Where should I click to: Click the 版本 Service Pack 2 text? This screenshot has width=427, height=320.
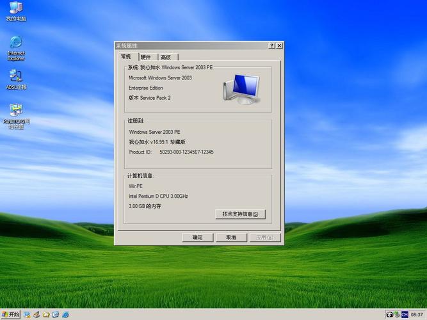coord(150,98)
